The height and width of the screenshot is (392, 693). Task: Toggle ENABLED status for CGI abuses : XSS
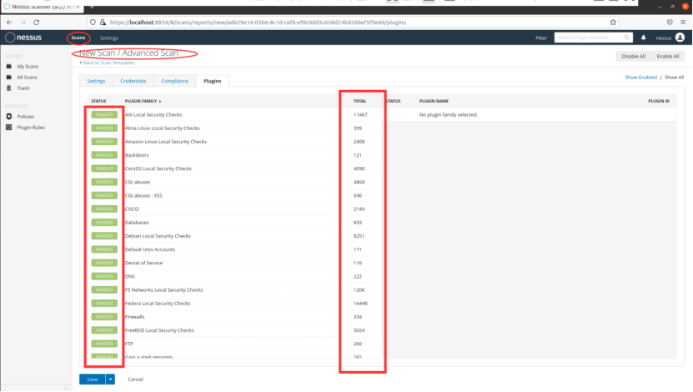(104, 195)
